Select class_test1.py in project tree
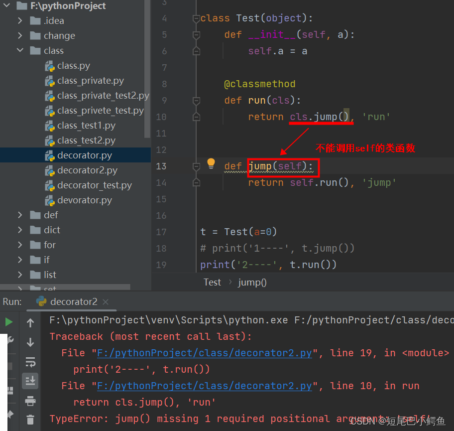The height and width of the screenshot is (431, 454). (x=86, y=126)
